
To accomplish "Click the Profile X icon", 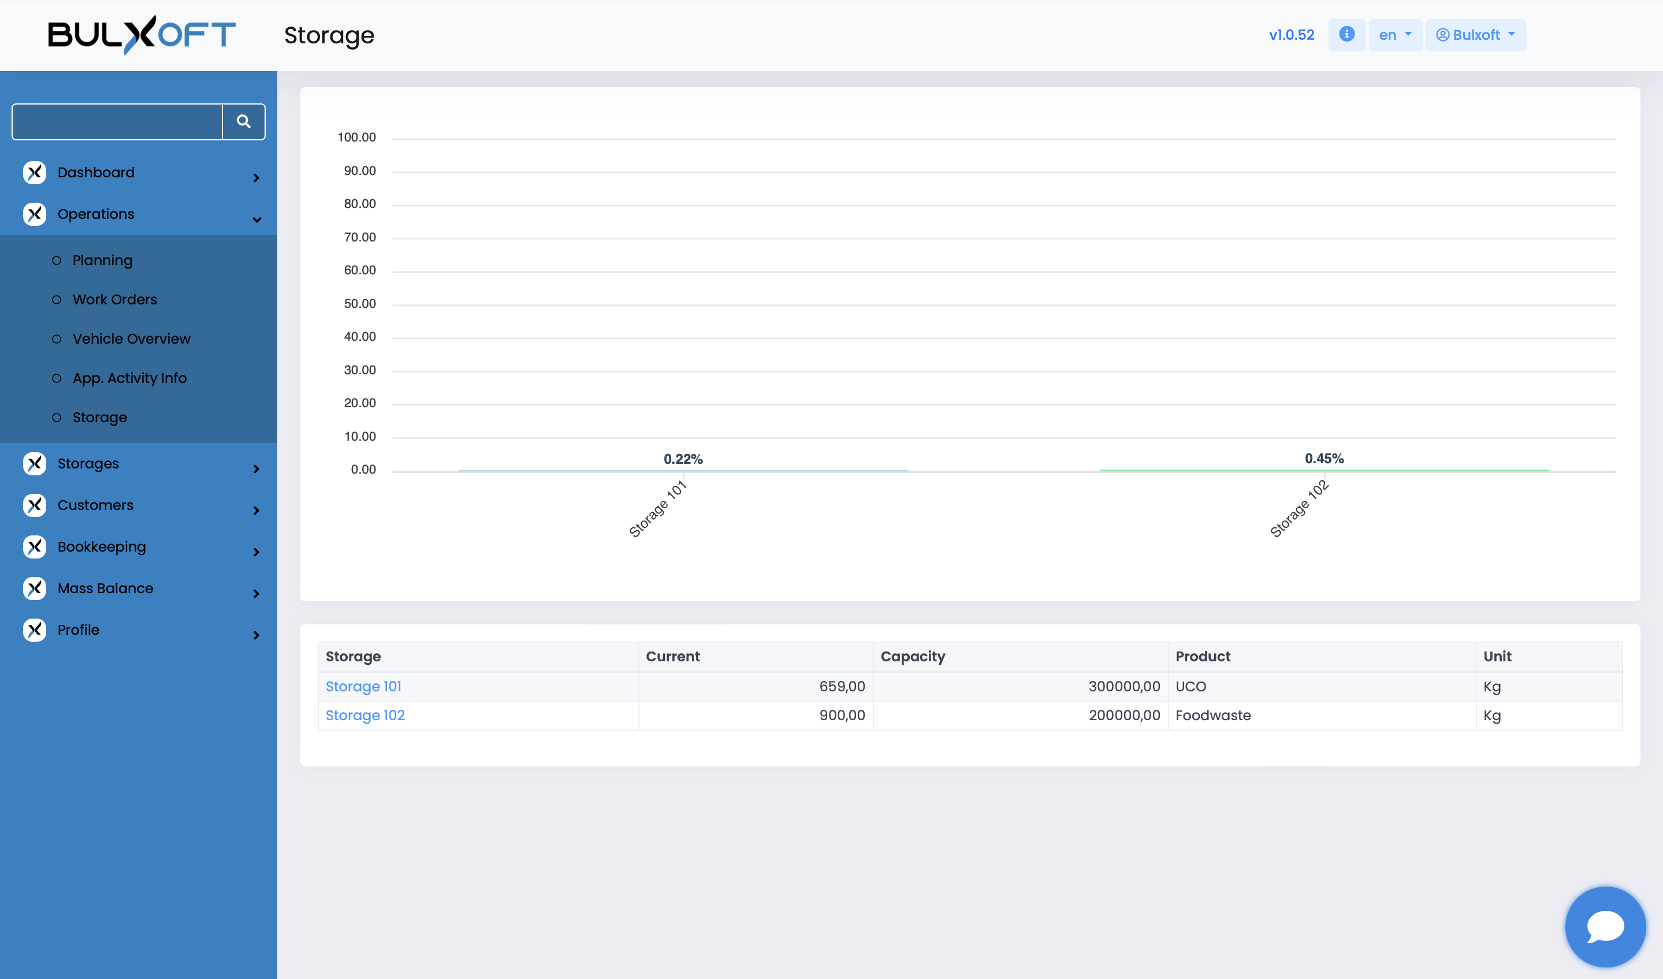I will tap(35, 630).
